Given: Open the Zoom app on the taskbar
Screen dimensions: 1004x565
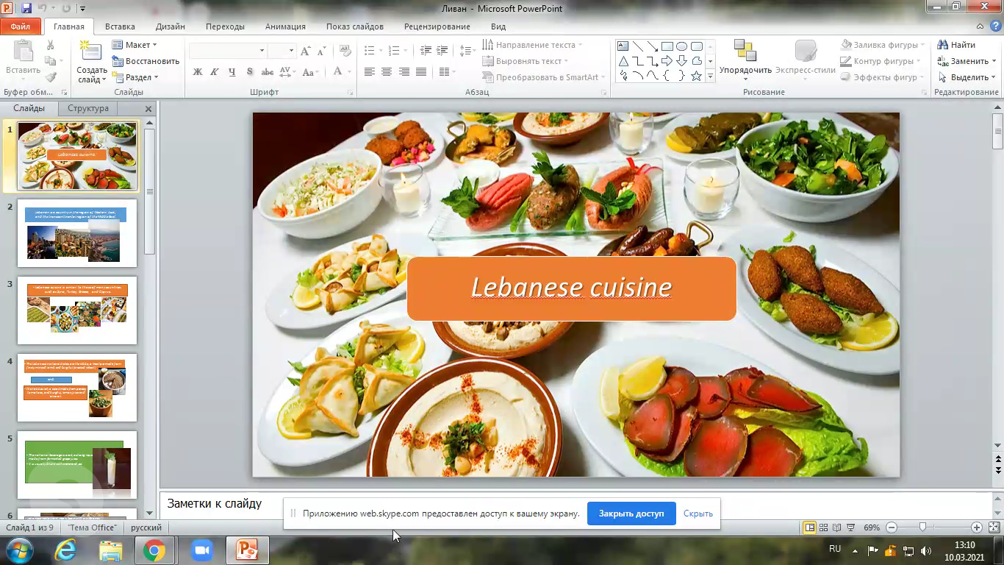Looking at the screenshot, I should pos(201,550).
